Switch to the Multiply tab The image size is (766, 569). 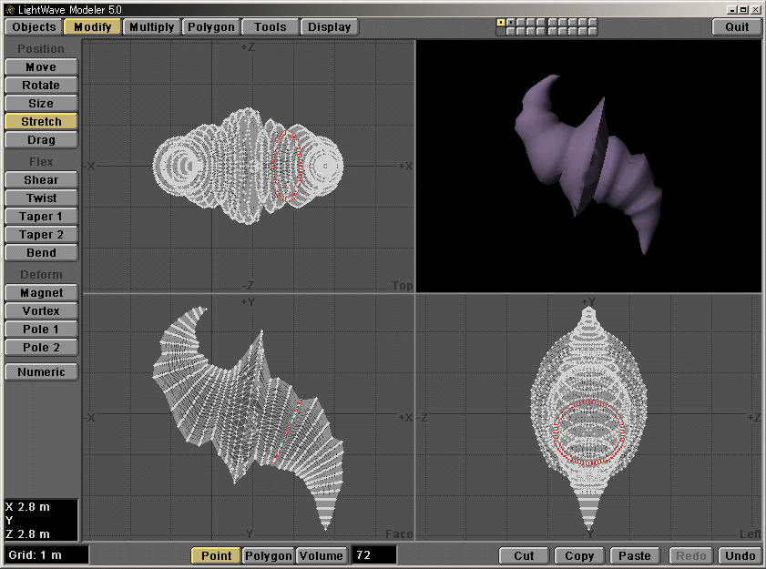click(151, 26)
